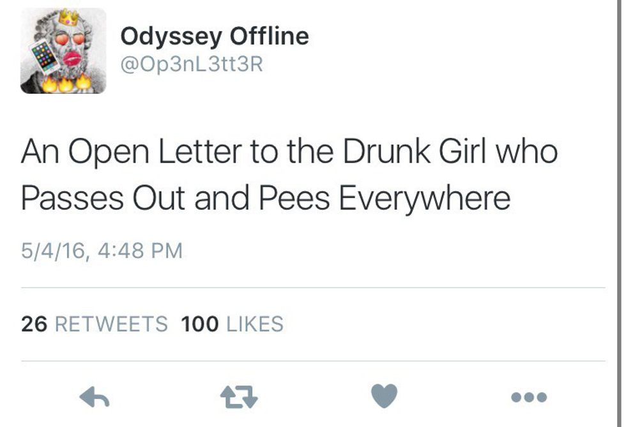Click the fire emojis on the avatar
Viewport: 626px width, 427px height.
66,84
